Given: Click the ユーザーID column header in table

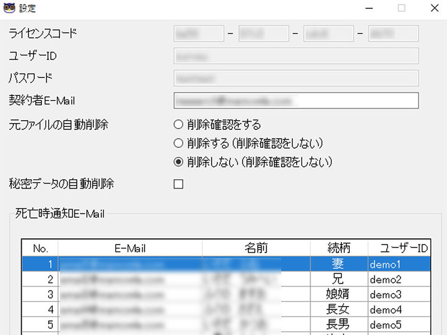Looking at the screenshot, I should 399,248.
